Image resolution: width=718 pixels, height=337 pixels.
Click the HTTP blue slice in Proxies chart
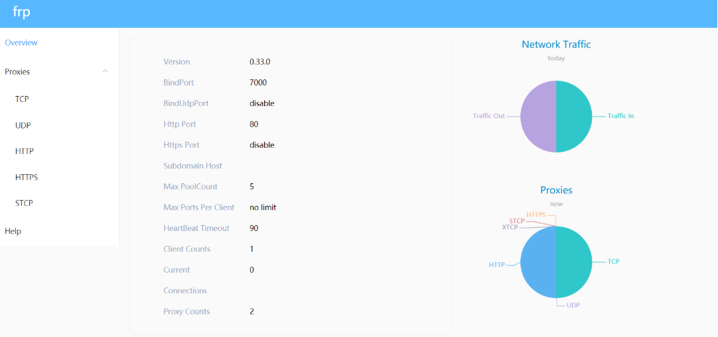click(538, 262)
